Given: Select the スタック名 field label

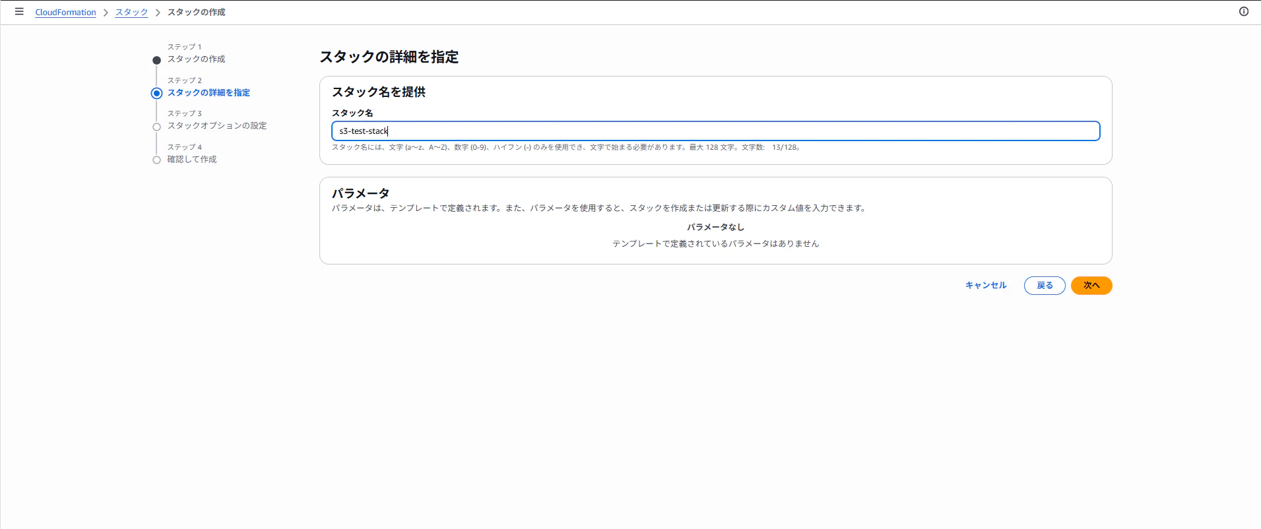Looking at the screenshot, I should coord(352,113).
